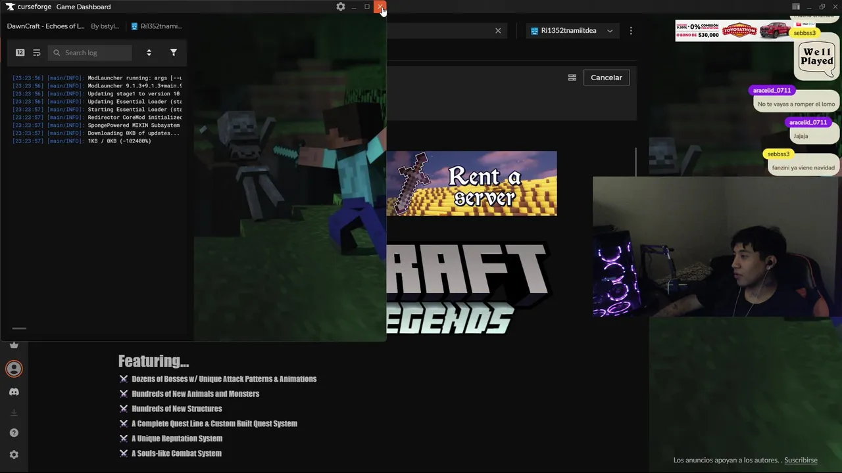Click 'A Complete Quest Line' feature text

[214, 424]
